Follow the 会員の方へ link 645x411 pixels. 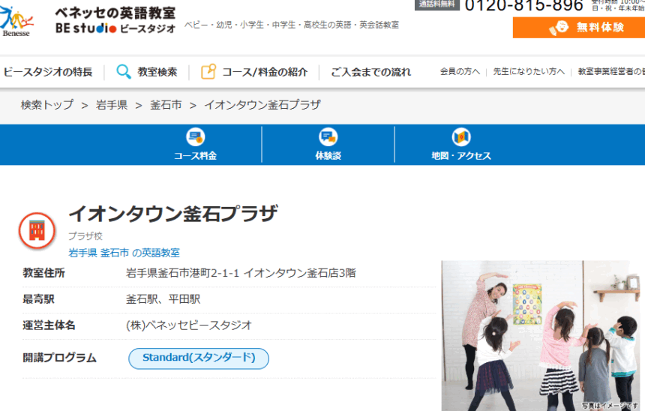[x=460, y=71]
